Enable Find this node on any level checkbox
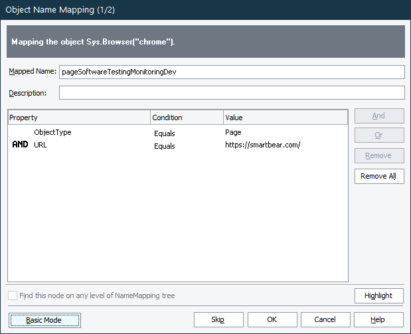 13,295
